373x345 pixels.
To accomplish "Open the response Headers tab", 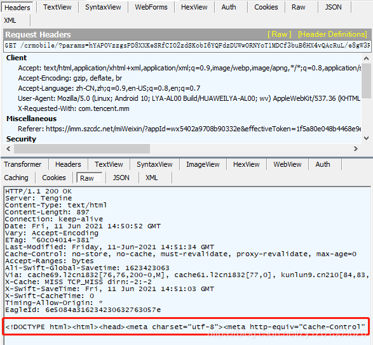I will [68, 164].
